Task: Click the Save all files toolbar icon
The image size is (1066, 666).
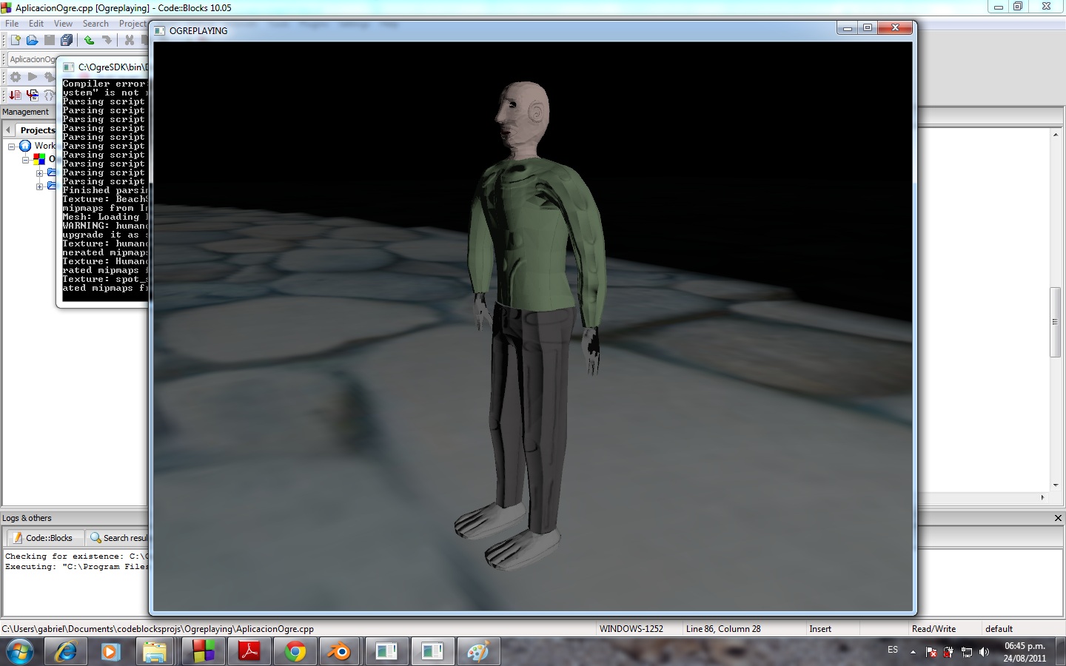Action: click(67, 40)
